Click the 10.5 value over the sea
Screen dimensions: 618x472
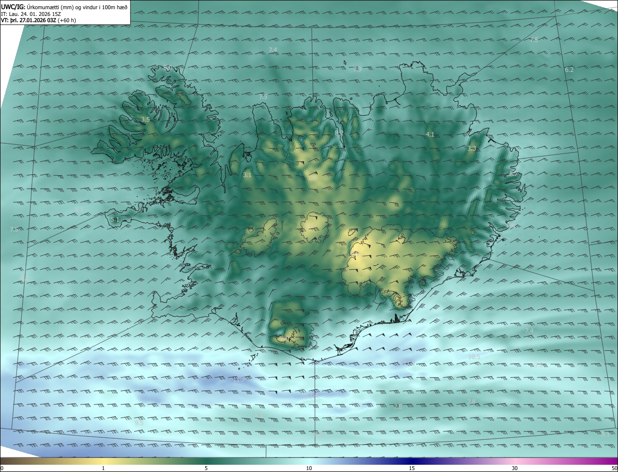coord(474,357)
